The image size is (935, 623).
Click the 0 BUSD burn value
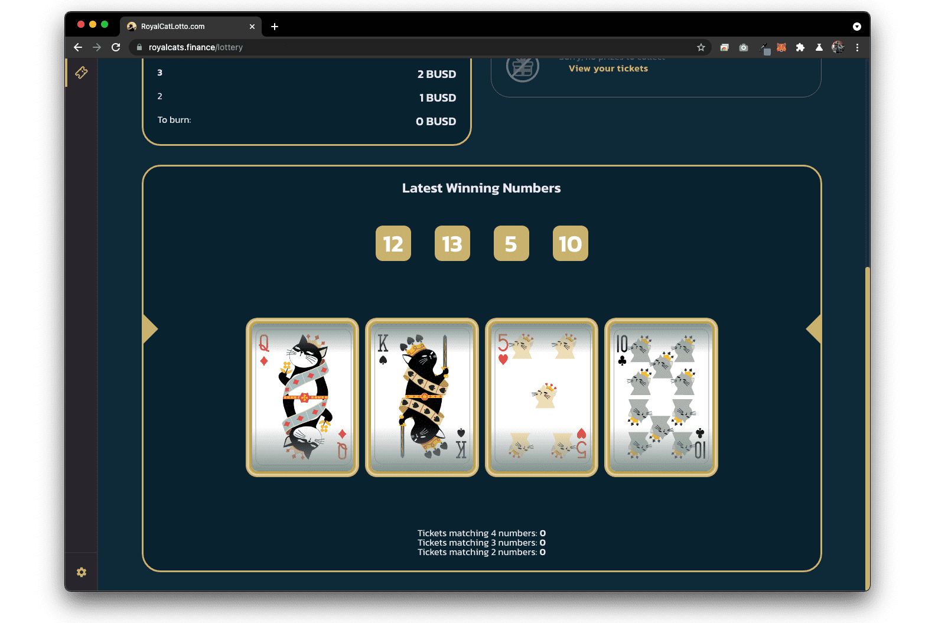point(436,122)
